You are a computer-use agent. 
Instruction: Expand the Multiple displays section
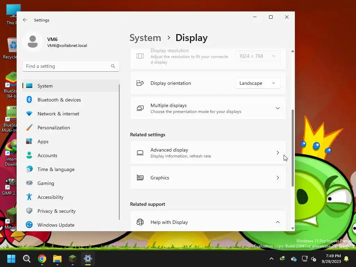(x=208, y=108)
